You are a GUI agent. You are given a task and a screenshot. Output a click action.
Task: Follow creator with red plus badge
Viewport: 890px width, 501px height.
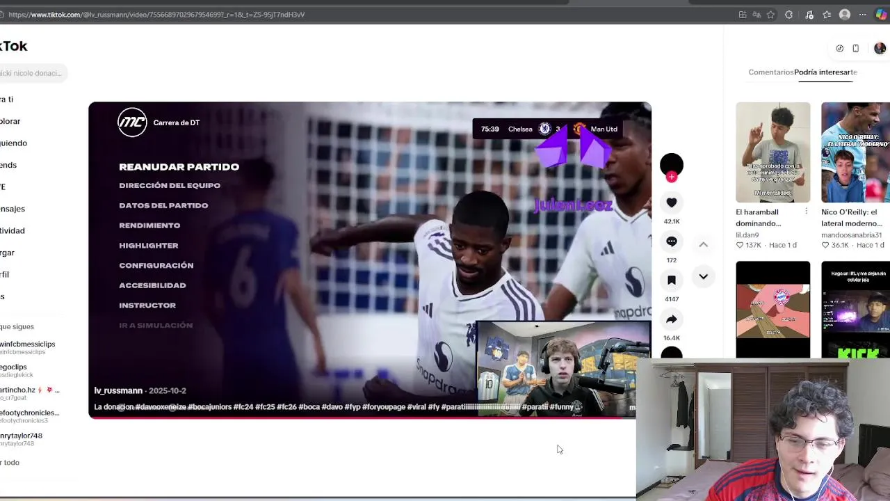tap(672, 177)
